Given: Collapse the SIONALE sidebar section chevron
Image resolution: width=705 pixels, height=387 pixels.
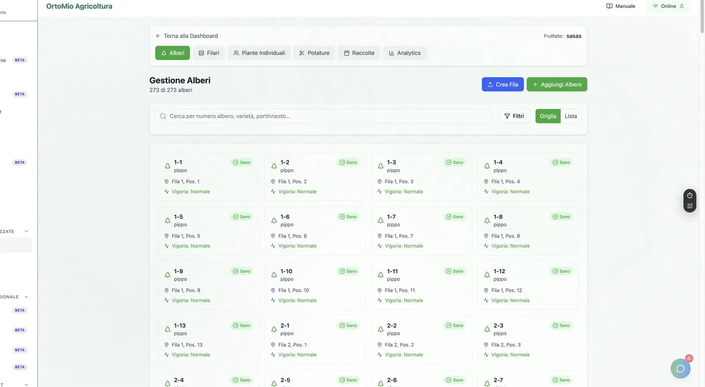Looking at the screenshot, I should pos(26,297).
